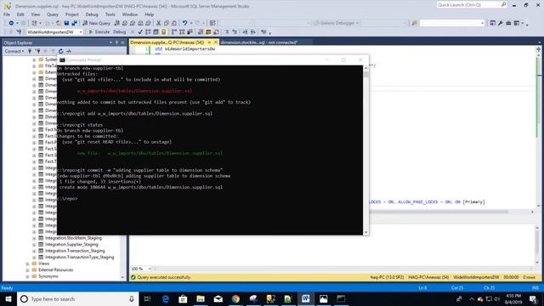Expand the Integration.Supplier_Staging table node
Viewport: 544px width, 306px height.
click(34, 245)
